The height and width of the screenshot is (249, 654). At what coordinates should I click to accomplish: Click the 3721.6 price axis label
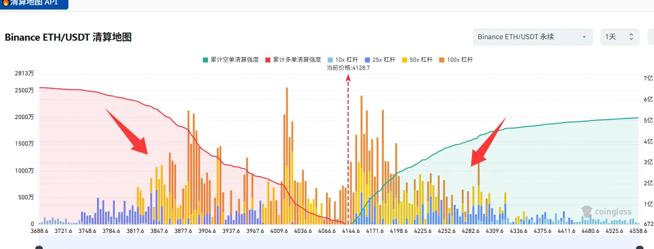point(64,231)
